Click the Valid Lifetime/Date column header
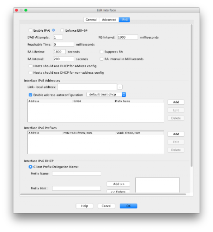Viewport: 213px width, 232px height. (140, 133)
